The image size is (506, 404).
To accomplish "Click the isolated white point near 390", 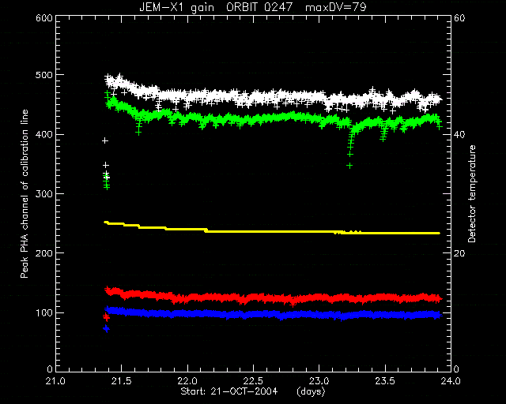I will pos(105,140).
